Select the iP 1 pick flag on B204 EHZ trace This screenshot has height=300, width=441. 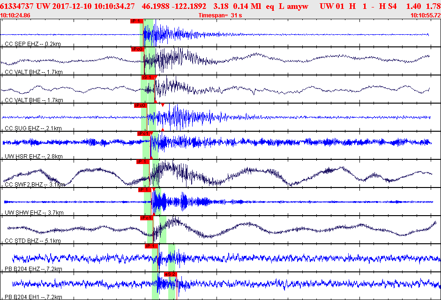(151, 246)
